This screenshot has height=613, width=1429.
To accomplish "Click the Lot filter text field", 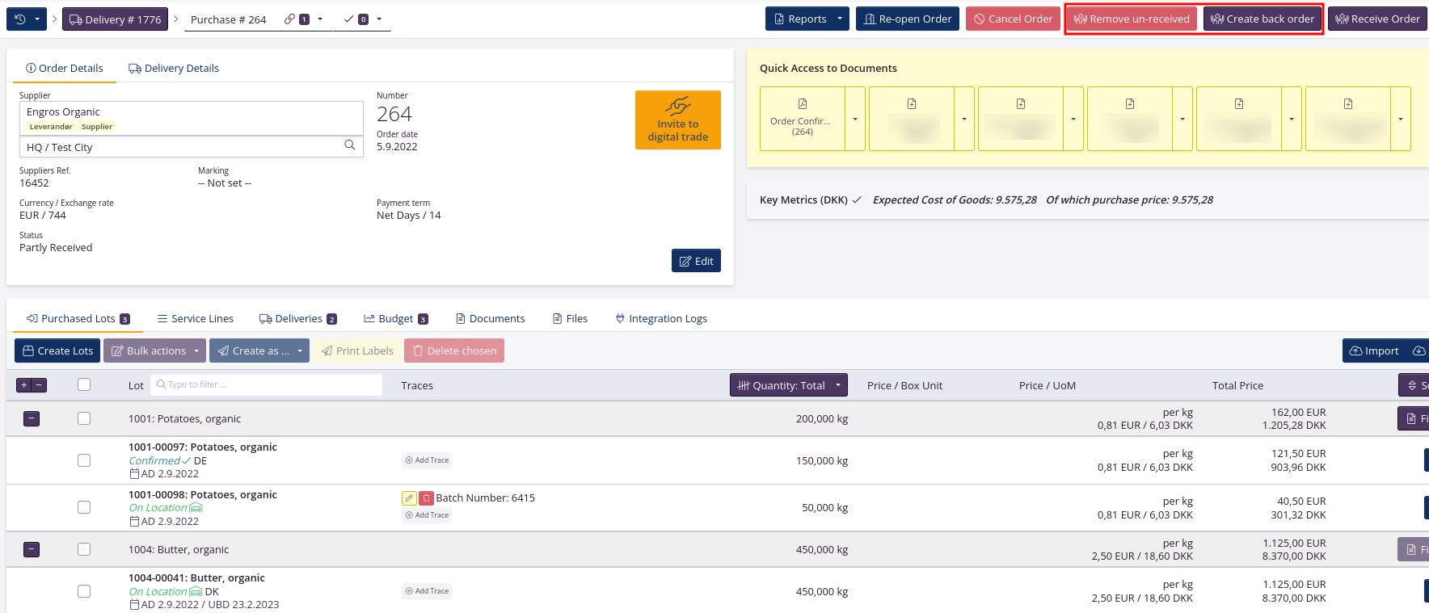I will tap(271, 385).
